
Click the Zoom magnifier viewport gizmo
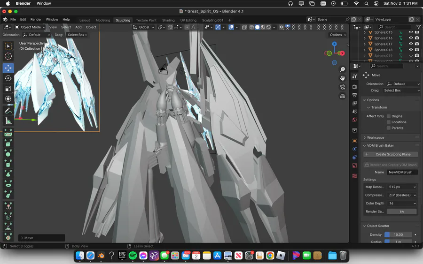pos(342,69)
